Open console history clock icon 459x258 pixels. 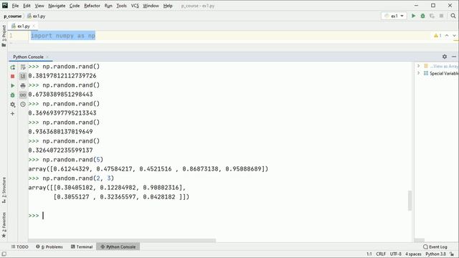(23, 105)
